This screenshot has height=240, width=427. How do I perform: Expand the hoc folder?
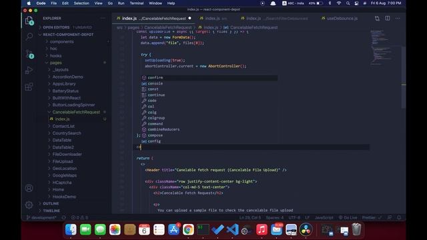click(x=53, y=49)
